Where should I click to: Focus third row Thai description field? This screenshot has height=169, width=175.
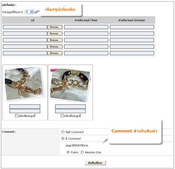pos(86,40)
